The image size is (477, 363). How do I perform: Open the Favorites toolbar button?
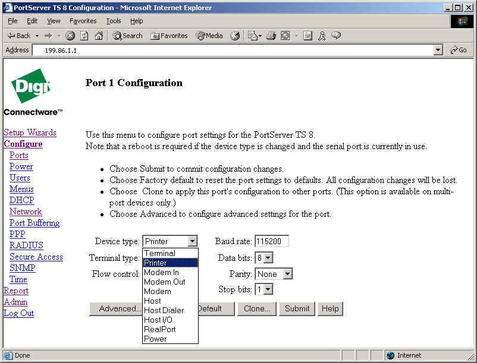click(169, 36)
